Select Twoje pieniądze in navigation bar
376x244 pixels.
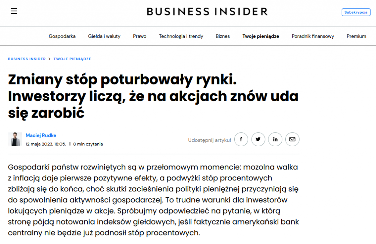(x=261, y=36)
